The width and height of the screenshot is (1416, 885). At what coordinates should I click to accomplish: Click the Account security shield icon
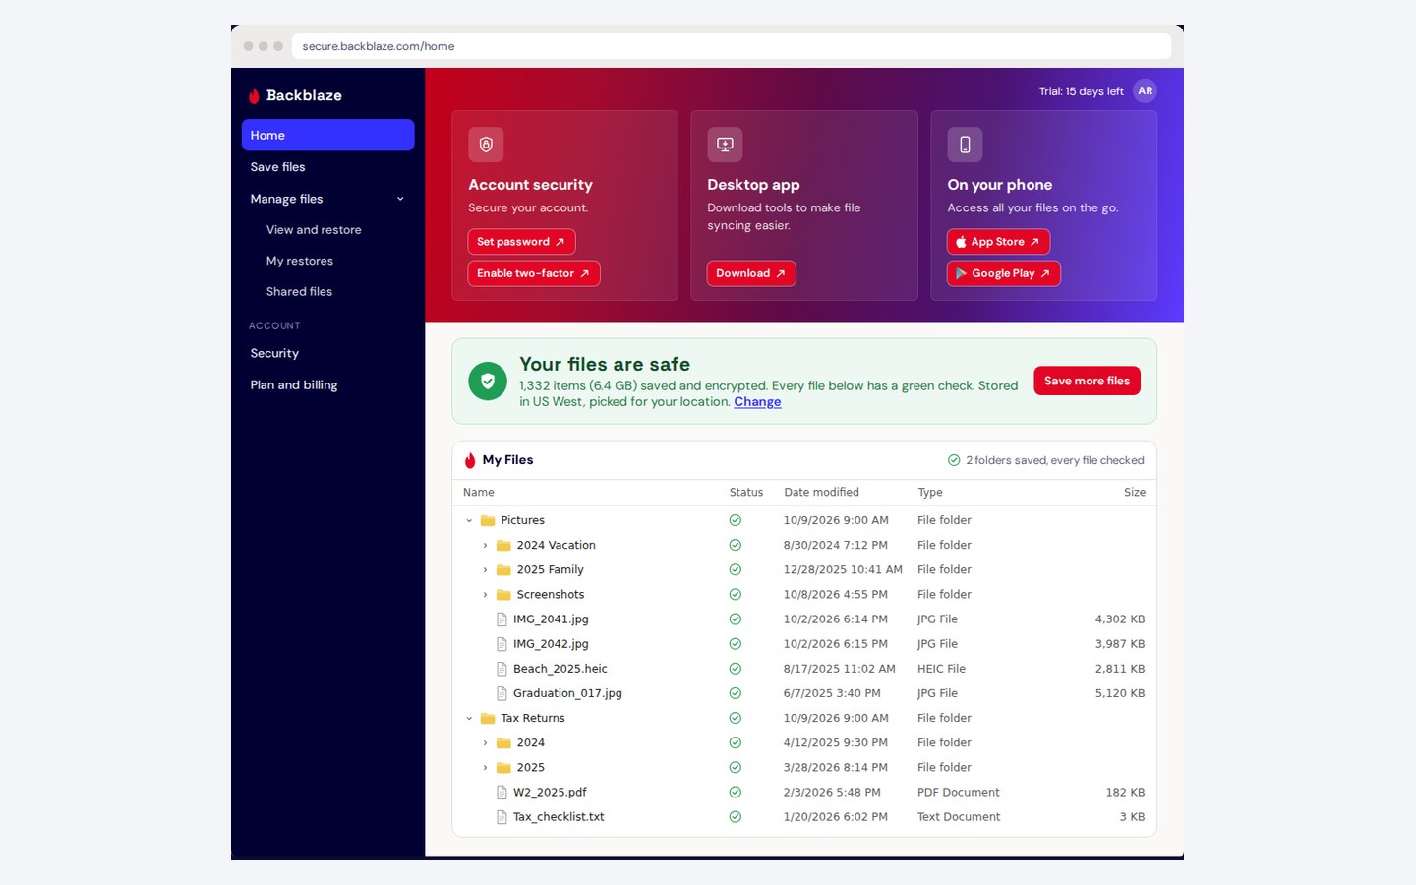[x=486, y=145]
